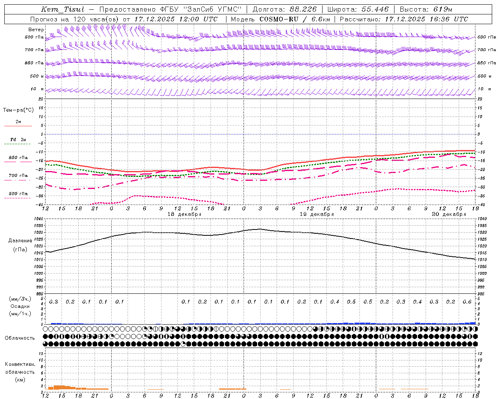Select the (мм/1ч.) precipitation unit label
The image size is (498, 399).
click(x=20, y=314)
